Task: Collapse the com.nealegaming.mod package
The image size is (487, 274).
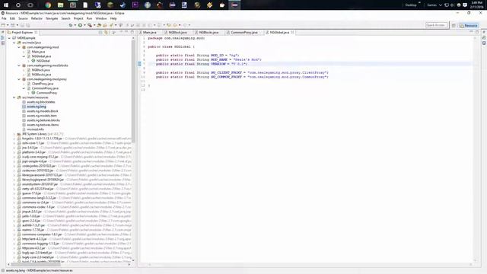Action: point(19,47)
